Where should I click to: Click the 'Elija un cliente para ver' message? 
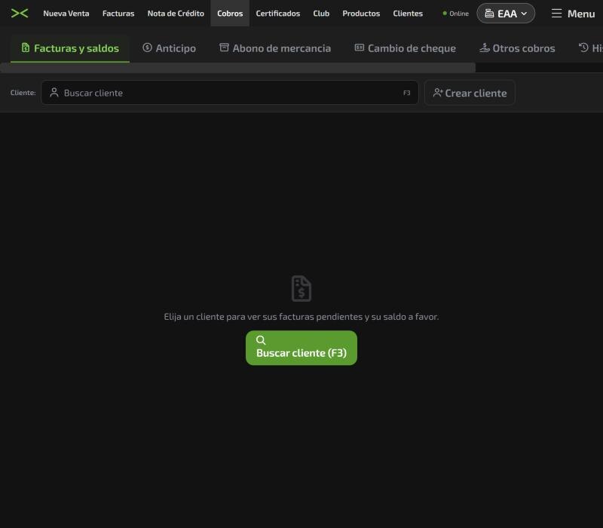301,317
